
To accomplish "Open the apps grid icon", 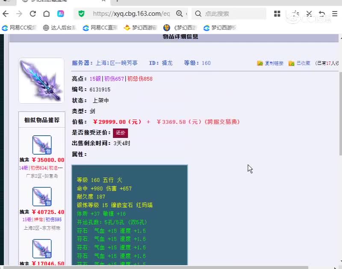I will 277,14.
